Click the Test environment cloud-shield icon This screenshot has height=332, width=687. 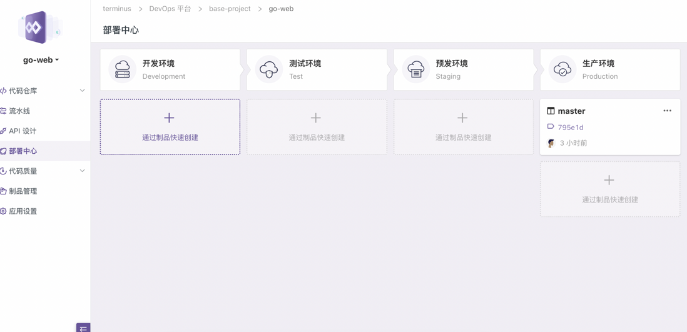pyautogui.click(x=269, y=69)
